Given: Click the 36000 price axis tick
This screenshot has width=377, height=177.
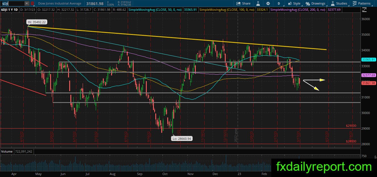Looking at the screenshot, I should (x=366, y=19).
